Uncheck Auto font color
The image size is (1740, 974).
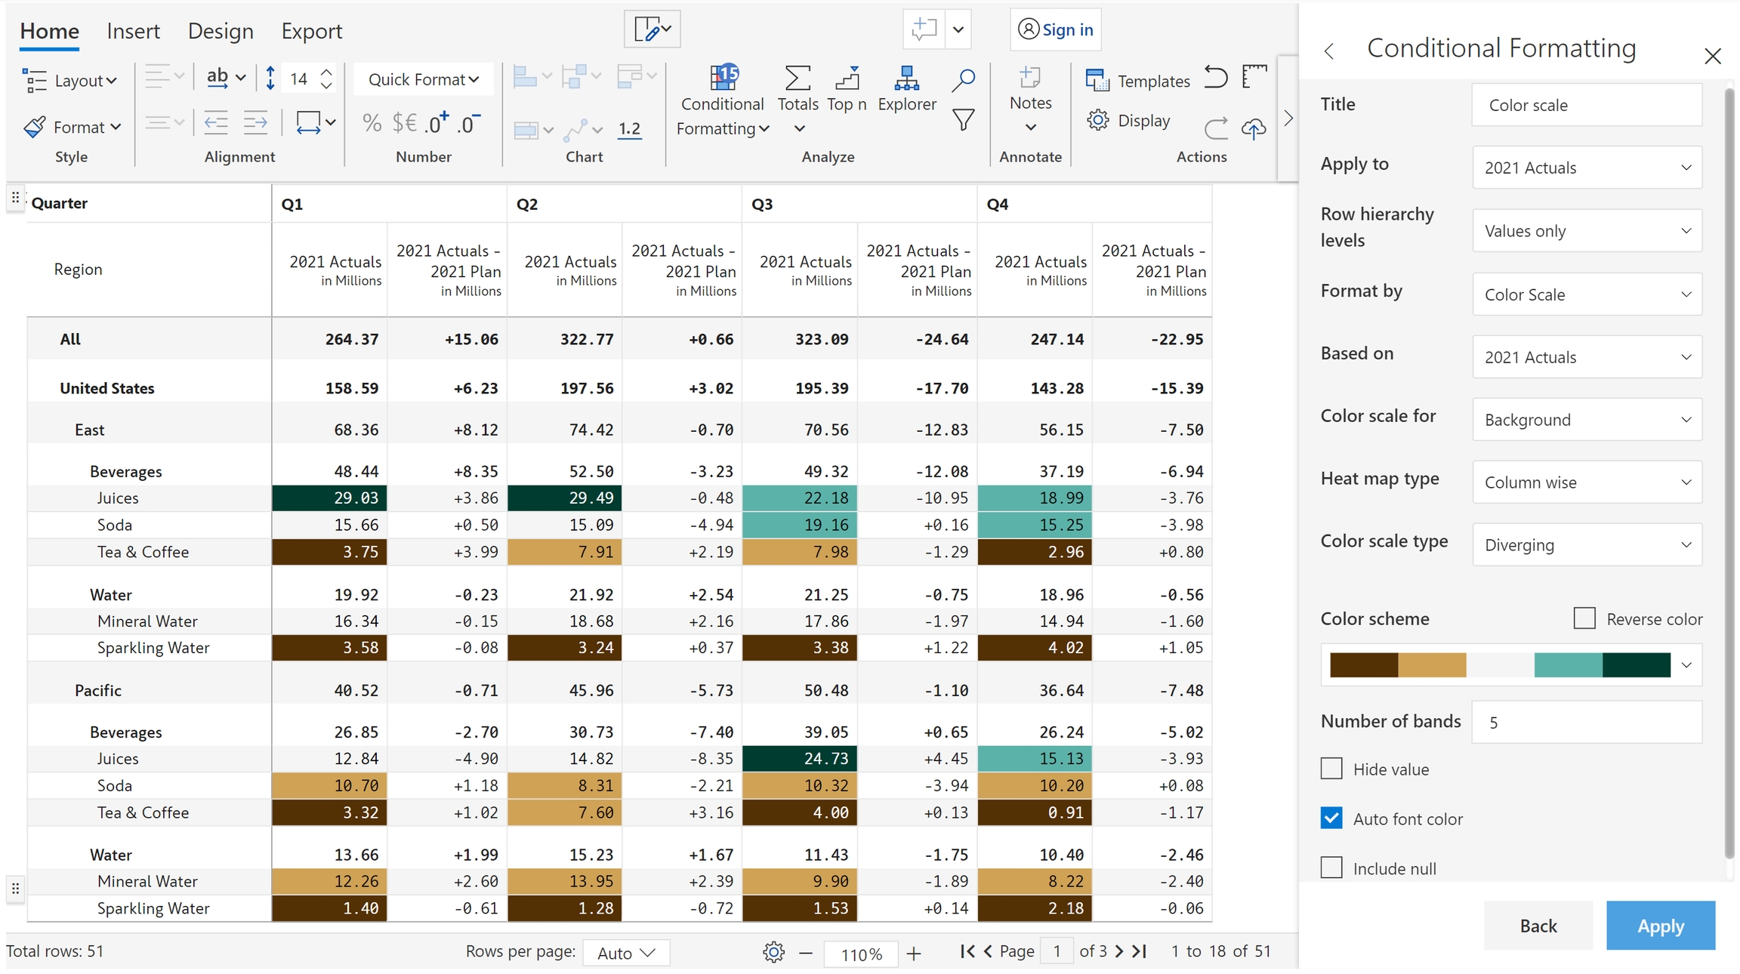(x=1331, y=818)
